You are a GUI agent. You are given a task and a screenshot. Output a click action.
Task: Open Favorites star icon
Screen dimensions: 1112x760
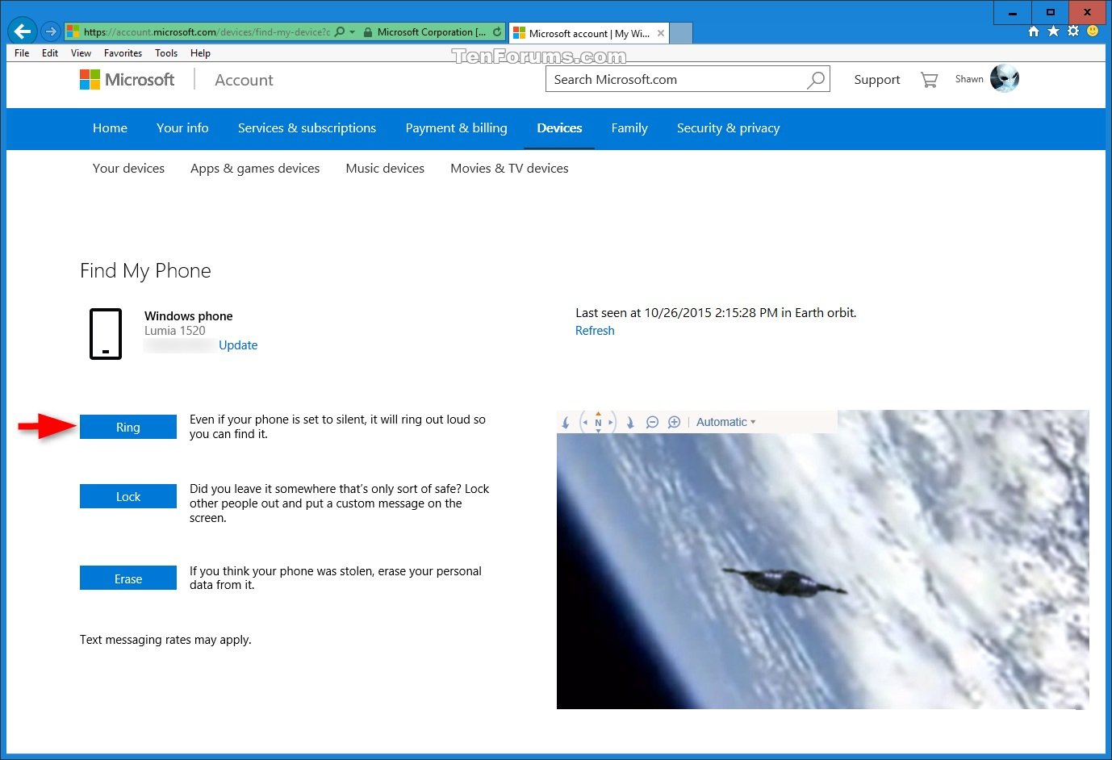click(1053, 31)
